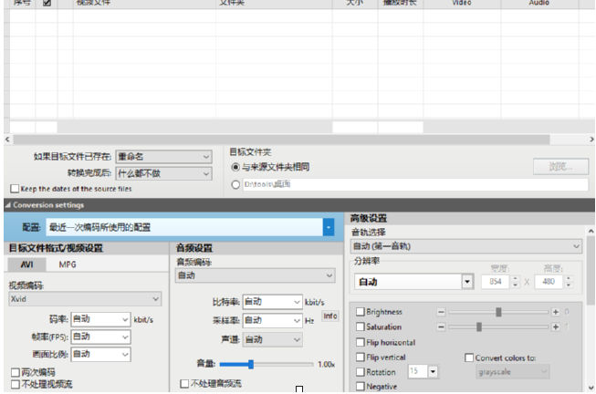Enable Flip horizontal checkbox
Viewport: 596px width, 394px height.
(x=361, y=342)
